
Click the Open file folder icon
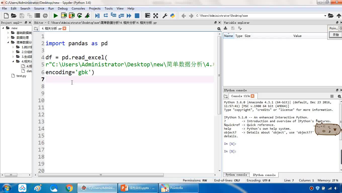[x=14, y=16]
